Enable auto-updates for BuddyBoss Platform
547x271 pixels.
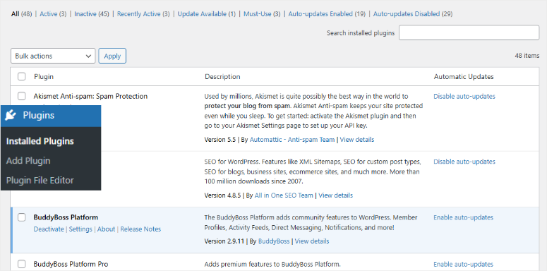pos(463,217)
